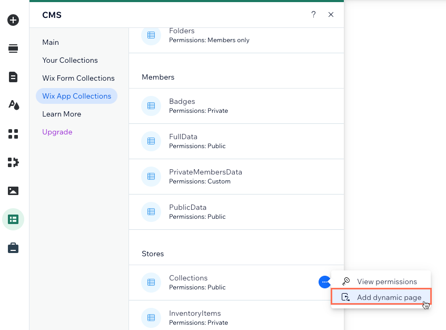Image resolution: width=446 pixels, height=330 pixels.
Task: Open Your Collections tab
Action: [x=70, y=60]
